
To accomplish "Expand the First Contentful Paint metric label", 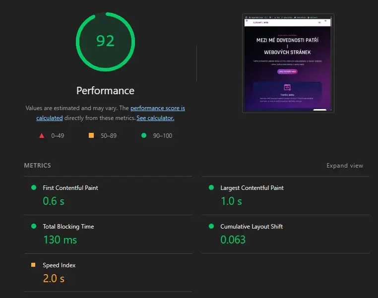I will [x=70, y=188].
